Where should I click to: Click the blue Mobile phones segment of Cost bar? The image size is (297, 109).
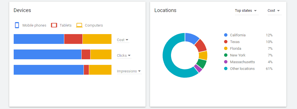39,39
